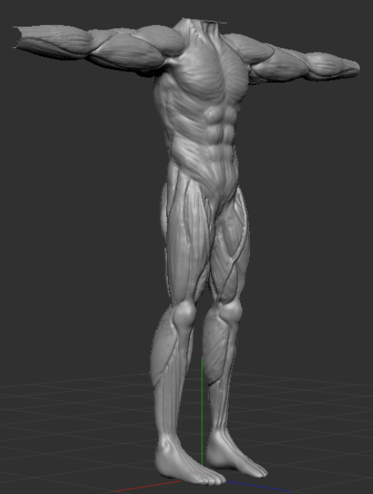This screenshot has width=373, height=494.
Task: Select the rear foot beside the blue axis
Action: coord(234,455)
